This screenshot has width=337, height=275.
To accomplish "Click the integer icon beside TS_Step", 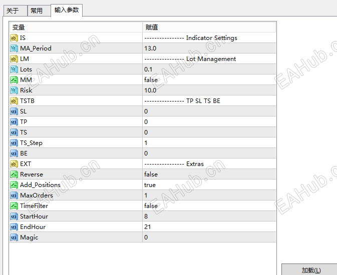I will (14, 143).
